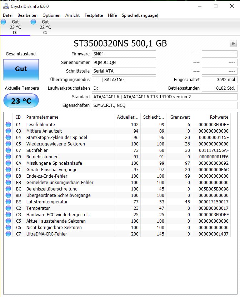240x297 pixels.
Task: Open the Bearbeiten menu
Action: [x=27, y=15]
